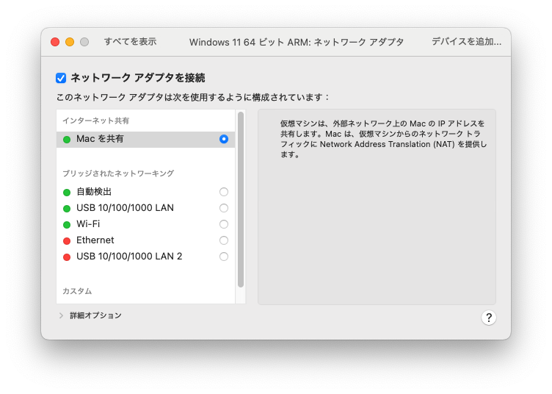Click the yellow minimize window button

70,42
